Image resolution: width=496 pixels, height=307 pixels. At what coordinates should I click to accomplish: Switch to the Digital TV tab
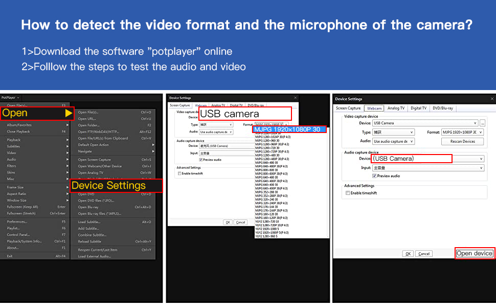419,108
